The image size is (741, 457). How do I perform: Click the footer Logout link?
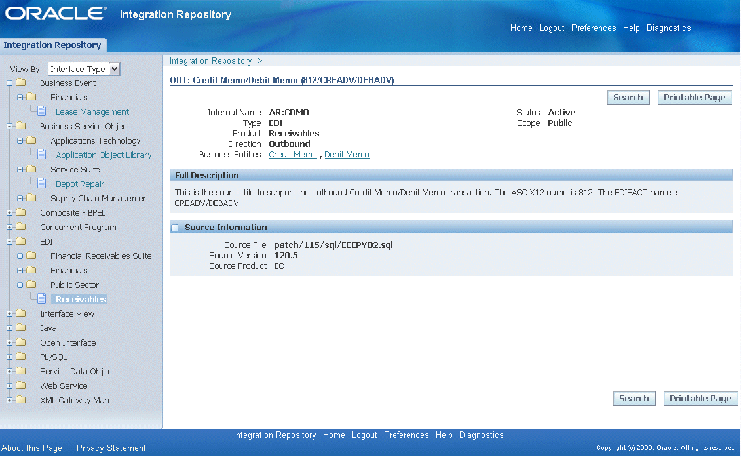(364, 435)
